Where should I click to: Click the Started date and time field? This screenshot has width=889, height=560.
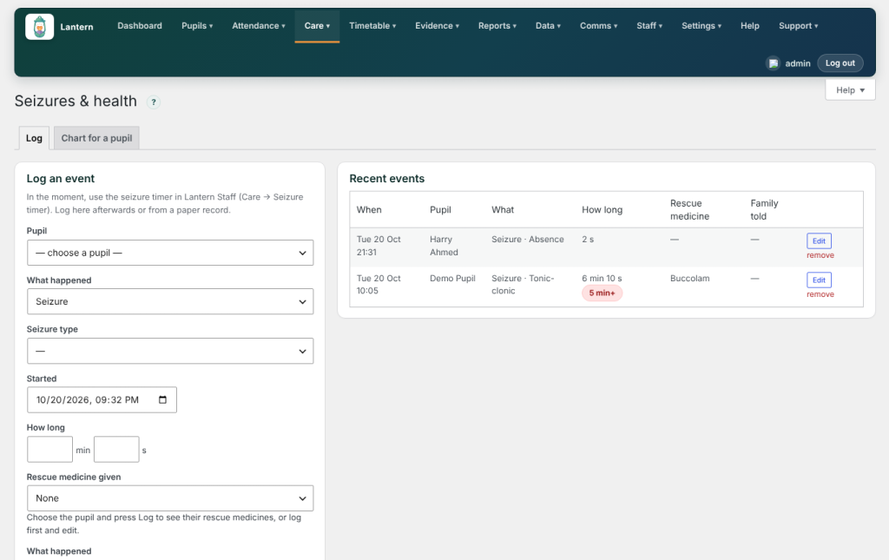coord(102,399)
